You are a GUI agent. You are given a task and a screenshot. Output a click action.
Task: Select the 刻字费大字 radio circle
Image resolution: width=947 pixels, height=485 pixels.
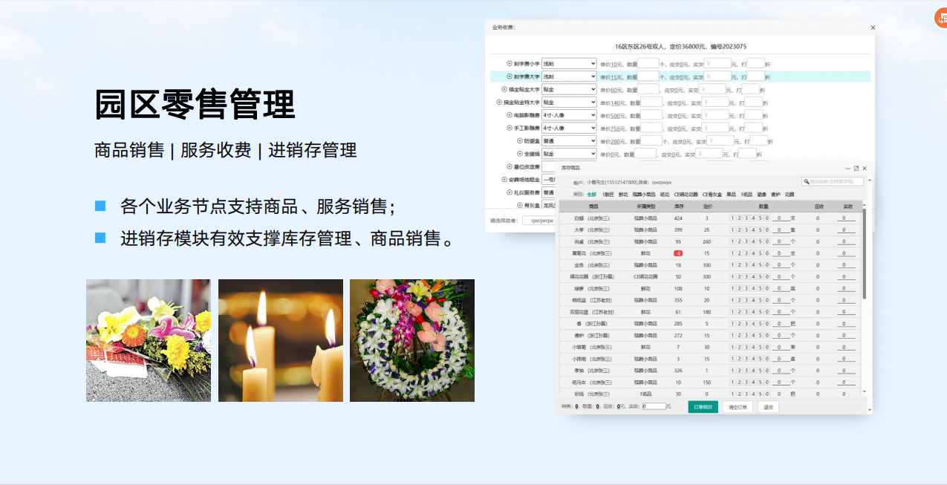(510, 77)
